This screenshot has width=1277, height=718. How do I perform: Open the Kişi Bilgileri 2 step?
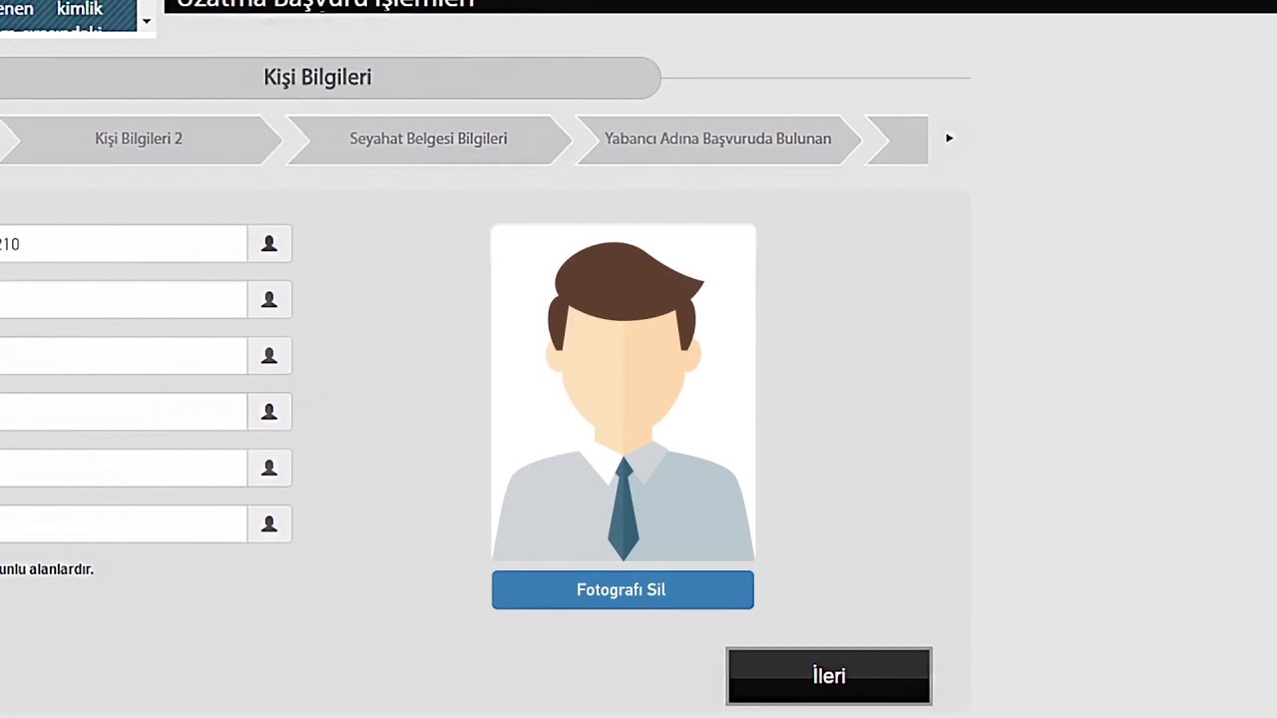click(x=139, y=139)
